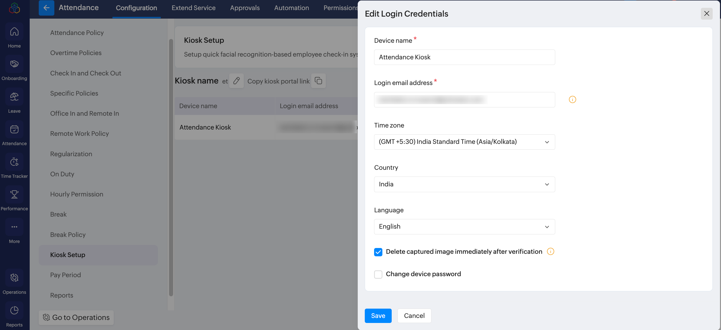This screenshot has width=721, height=330.
Task: Close the Edit Login Credentials panel
Action: pyautogui.click(x=706, y=13)
